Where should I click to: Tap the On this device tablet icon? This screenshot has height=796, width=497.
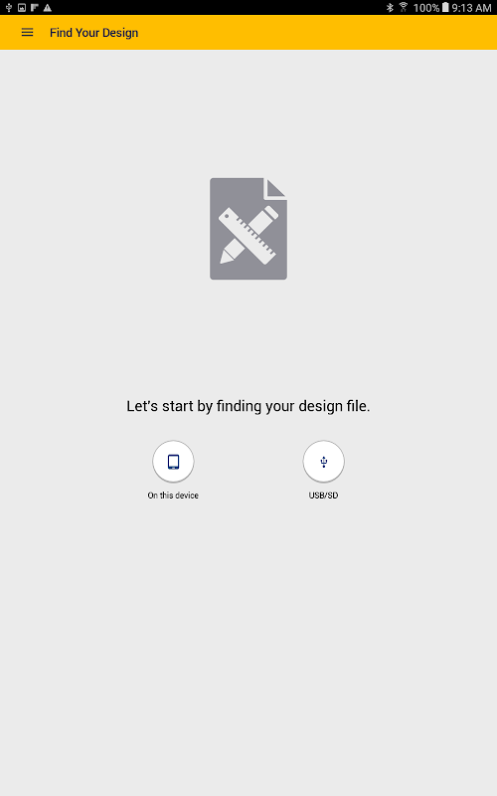173,462
